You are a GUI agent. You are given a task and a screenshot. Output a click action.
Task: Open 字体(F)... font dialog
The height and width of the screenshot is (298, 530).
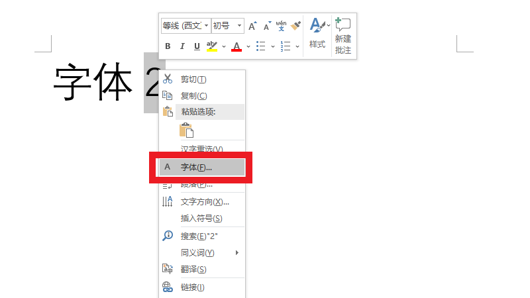(x=202, y=168)
